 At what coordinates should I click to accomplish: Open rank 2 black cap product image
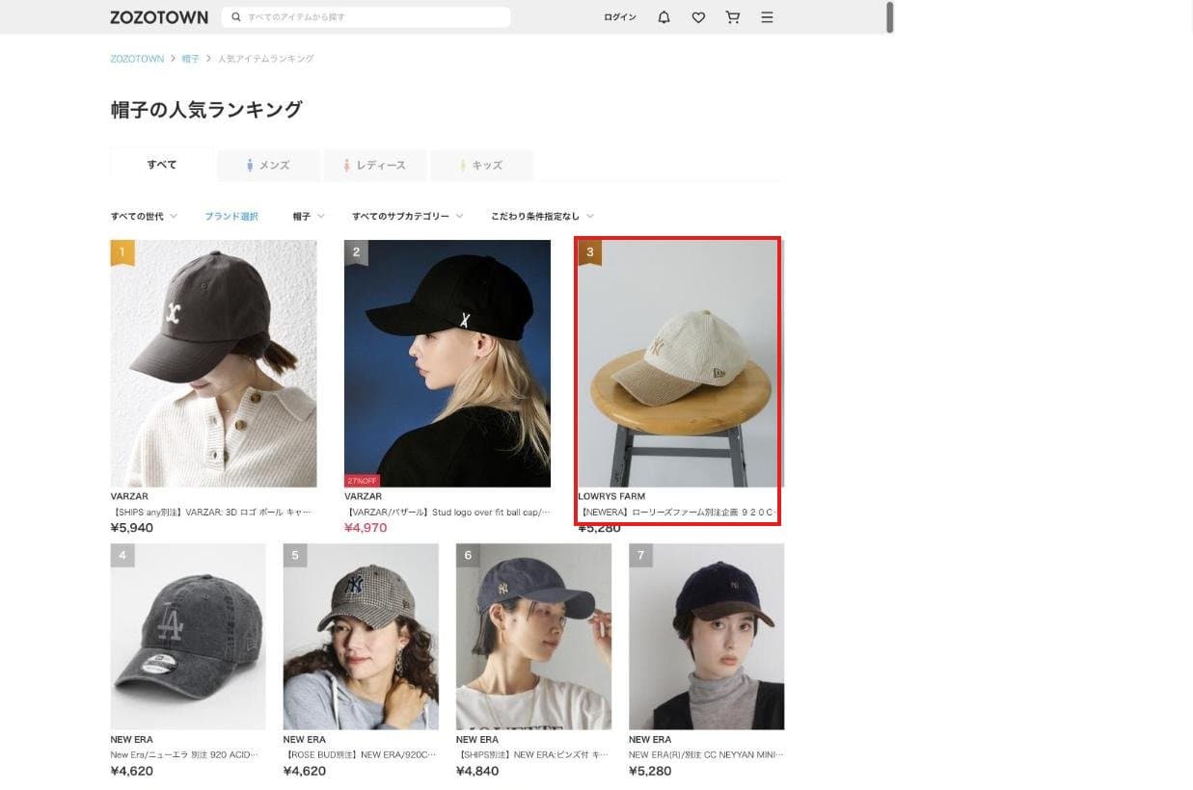tap(447, 363)
